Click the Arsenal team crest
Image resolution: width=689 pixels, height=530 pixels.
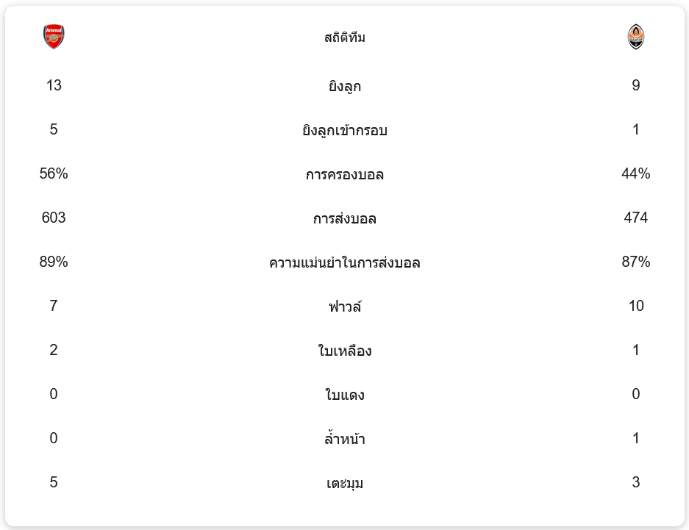point(54,37)
